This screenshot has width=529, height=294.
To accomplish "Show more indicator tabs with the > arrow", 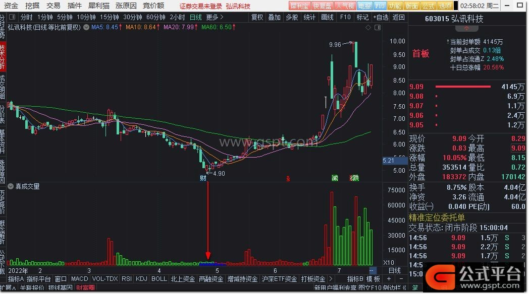I will coord(331,279).
